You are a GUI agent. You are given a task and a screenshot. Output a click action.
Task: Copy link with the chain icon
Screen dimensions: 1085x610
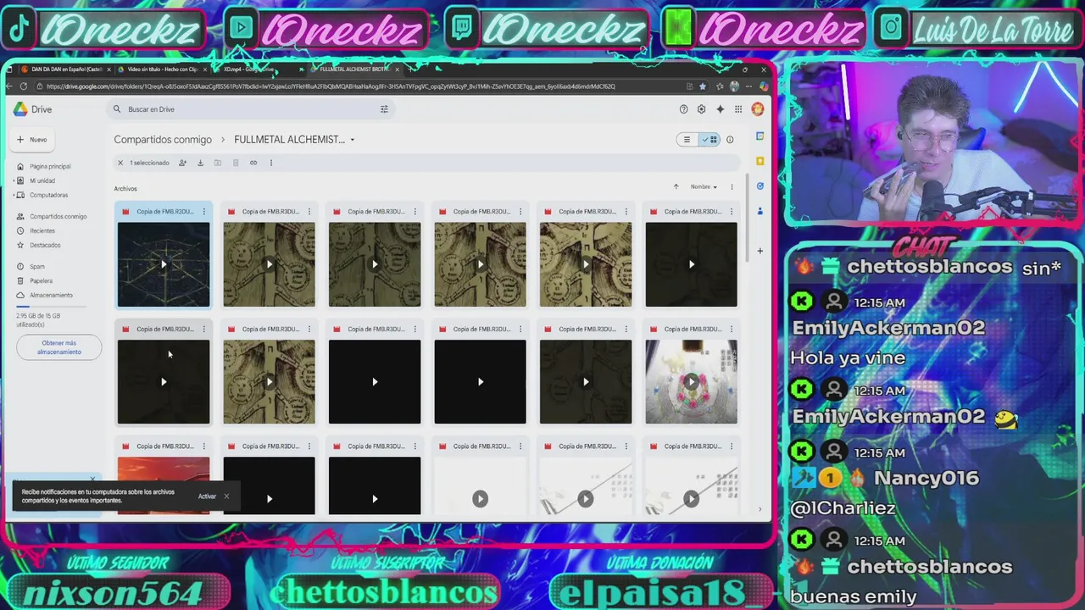point(253,163)
